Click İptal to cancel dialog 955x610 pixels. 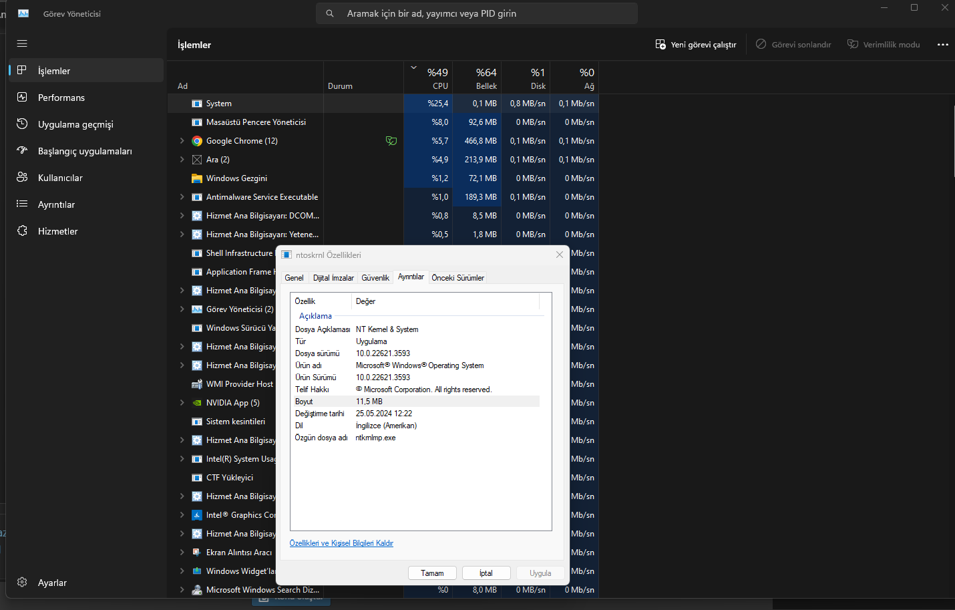click(486, 573)
